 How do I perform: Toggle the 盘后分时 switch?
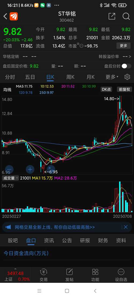tap(126, 66)
